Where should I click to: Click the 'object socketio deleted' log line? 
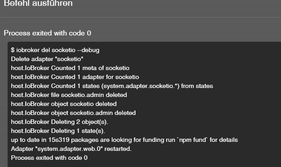(x=64, y=104)
